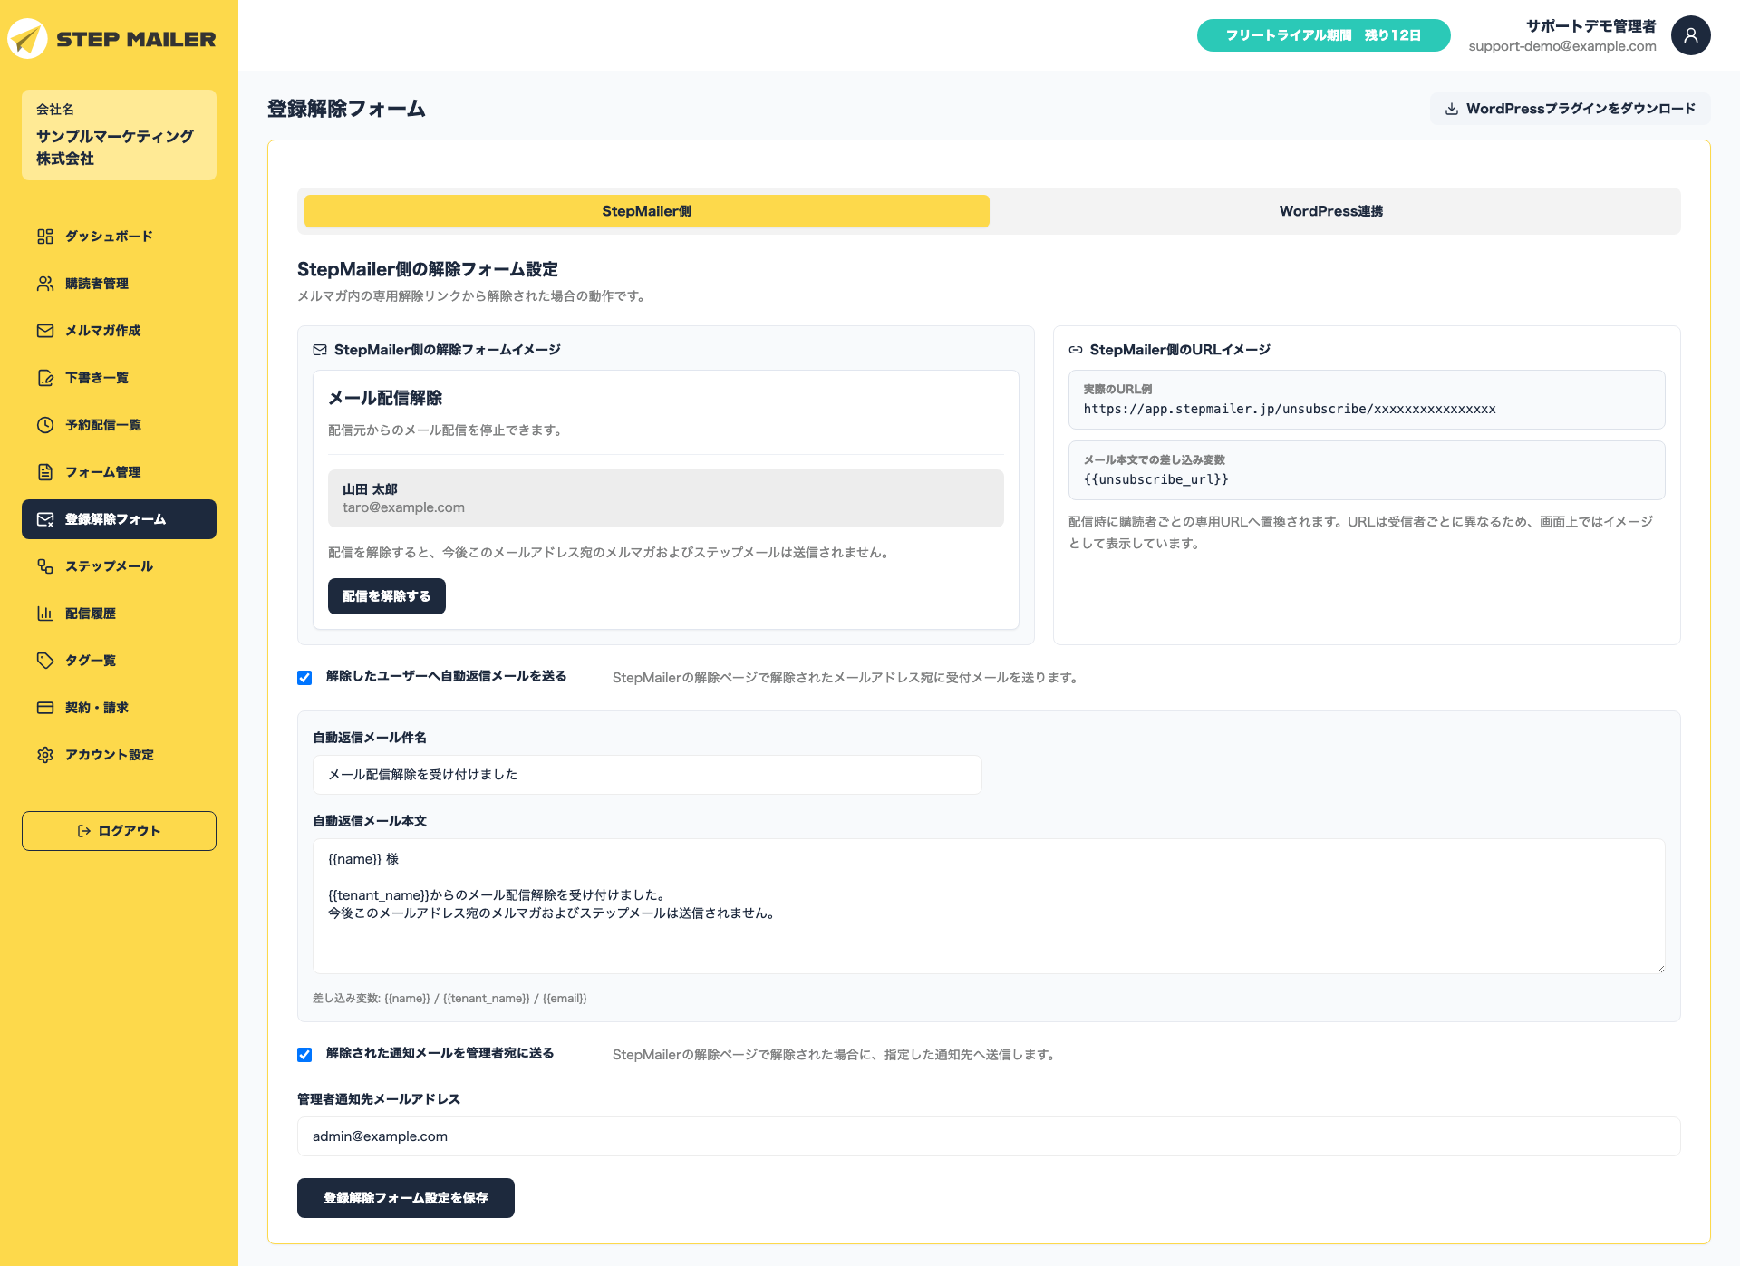
Task: Click 山田 太郎 name in preview
Action: pos(370,489)
